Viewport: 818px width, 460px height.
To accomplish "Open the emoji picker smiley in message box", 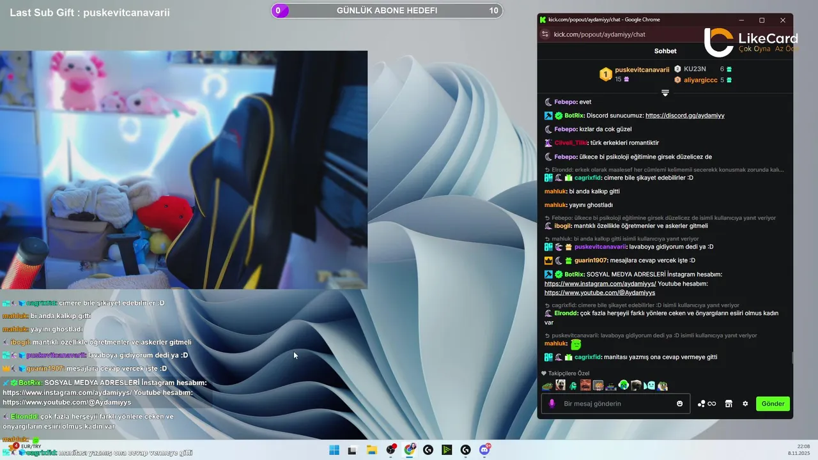I will [x=679, y=404].
